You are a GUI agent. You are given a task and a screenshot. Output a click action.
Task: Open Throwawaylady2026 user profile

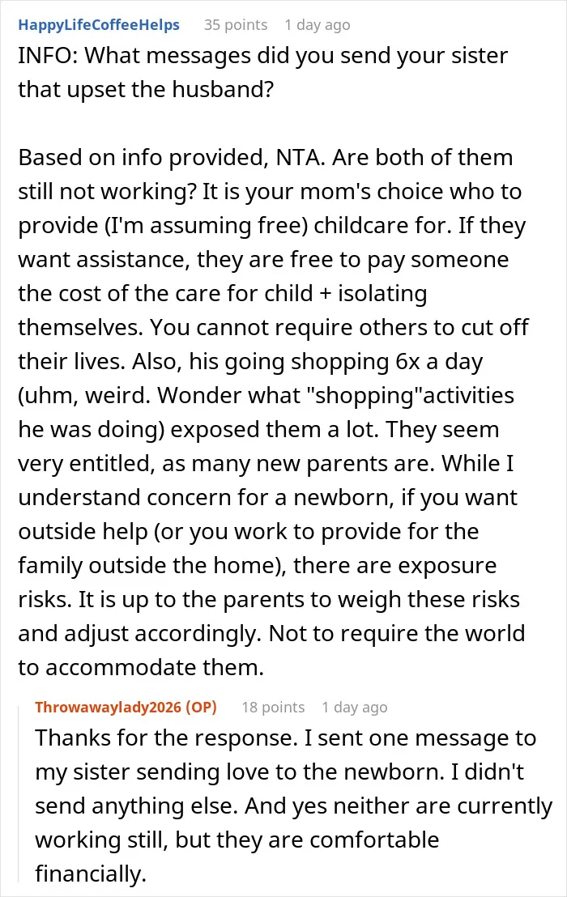[109, 707]
